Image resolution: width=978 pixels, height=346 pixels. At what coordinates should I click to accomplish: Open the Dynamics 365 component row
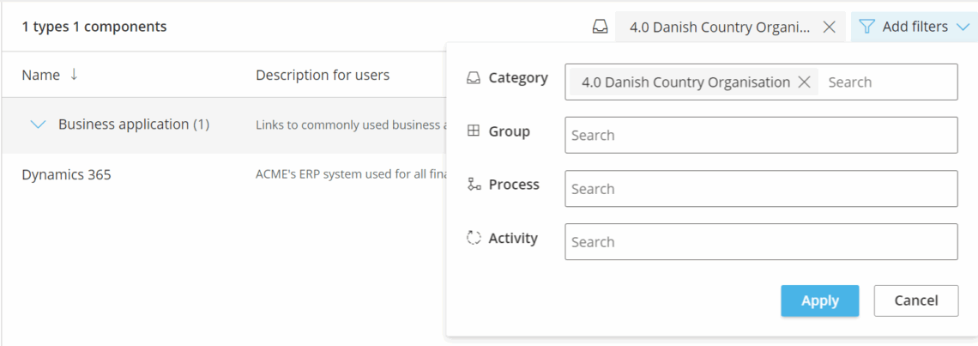[x=66, y=175]
